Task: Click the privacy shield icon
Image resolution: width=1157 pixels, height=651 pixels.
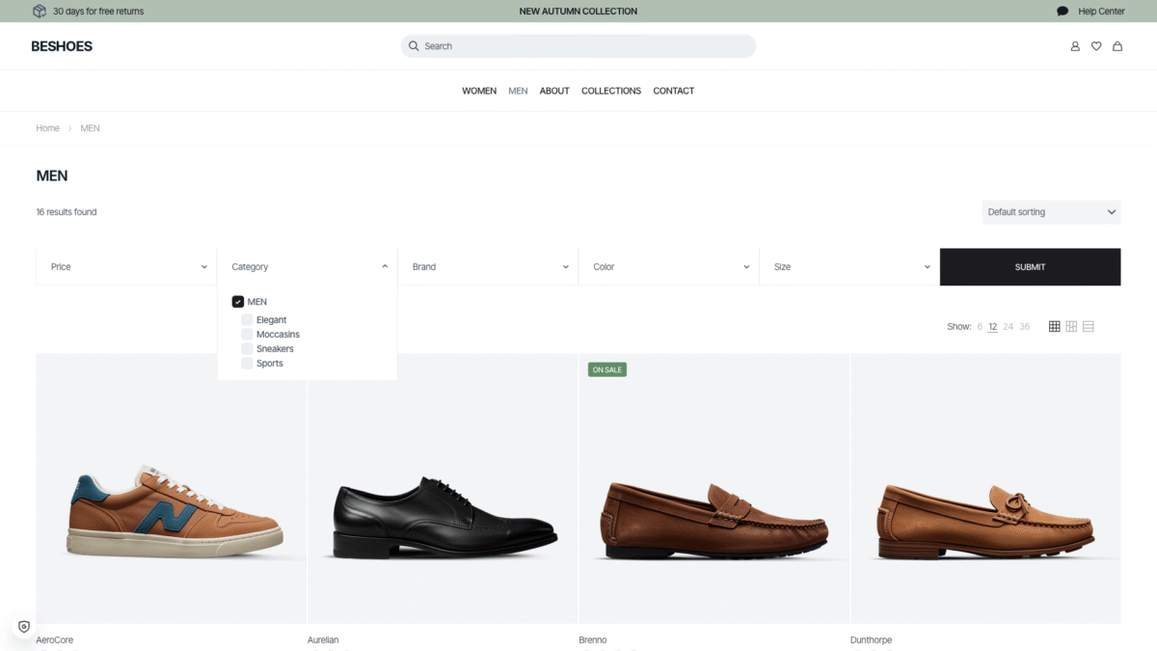Action: pyautogui.click(x=24, y=626)
